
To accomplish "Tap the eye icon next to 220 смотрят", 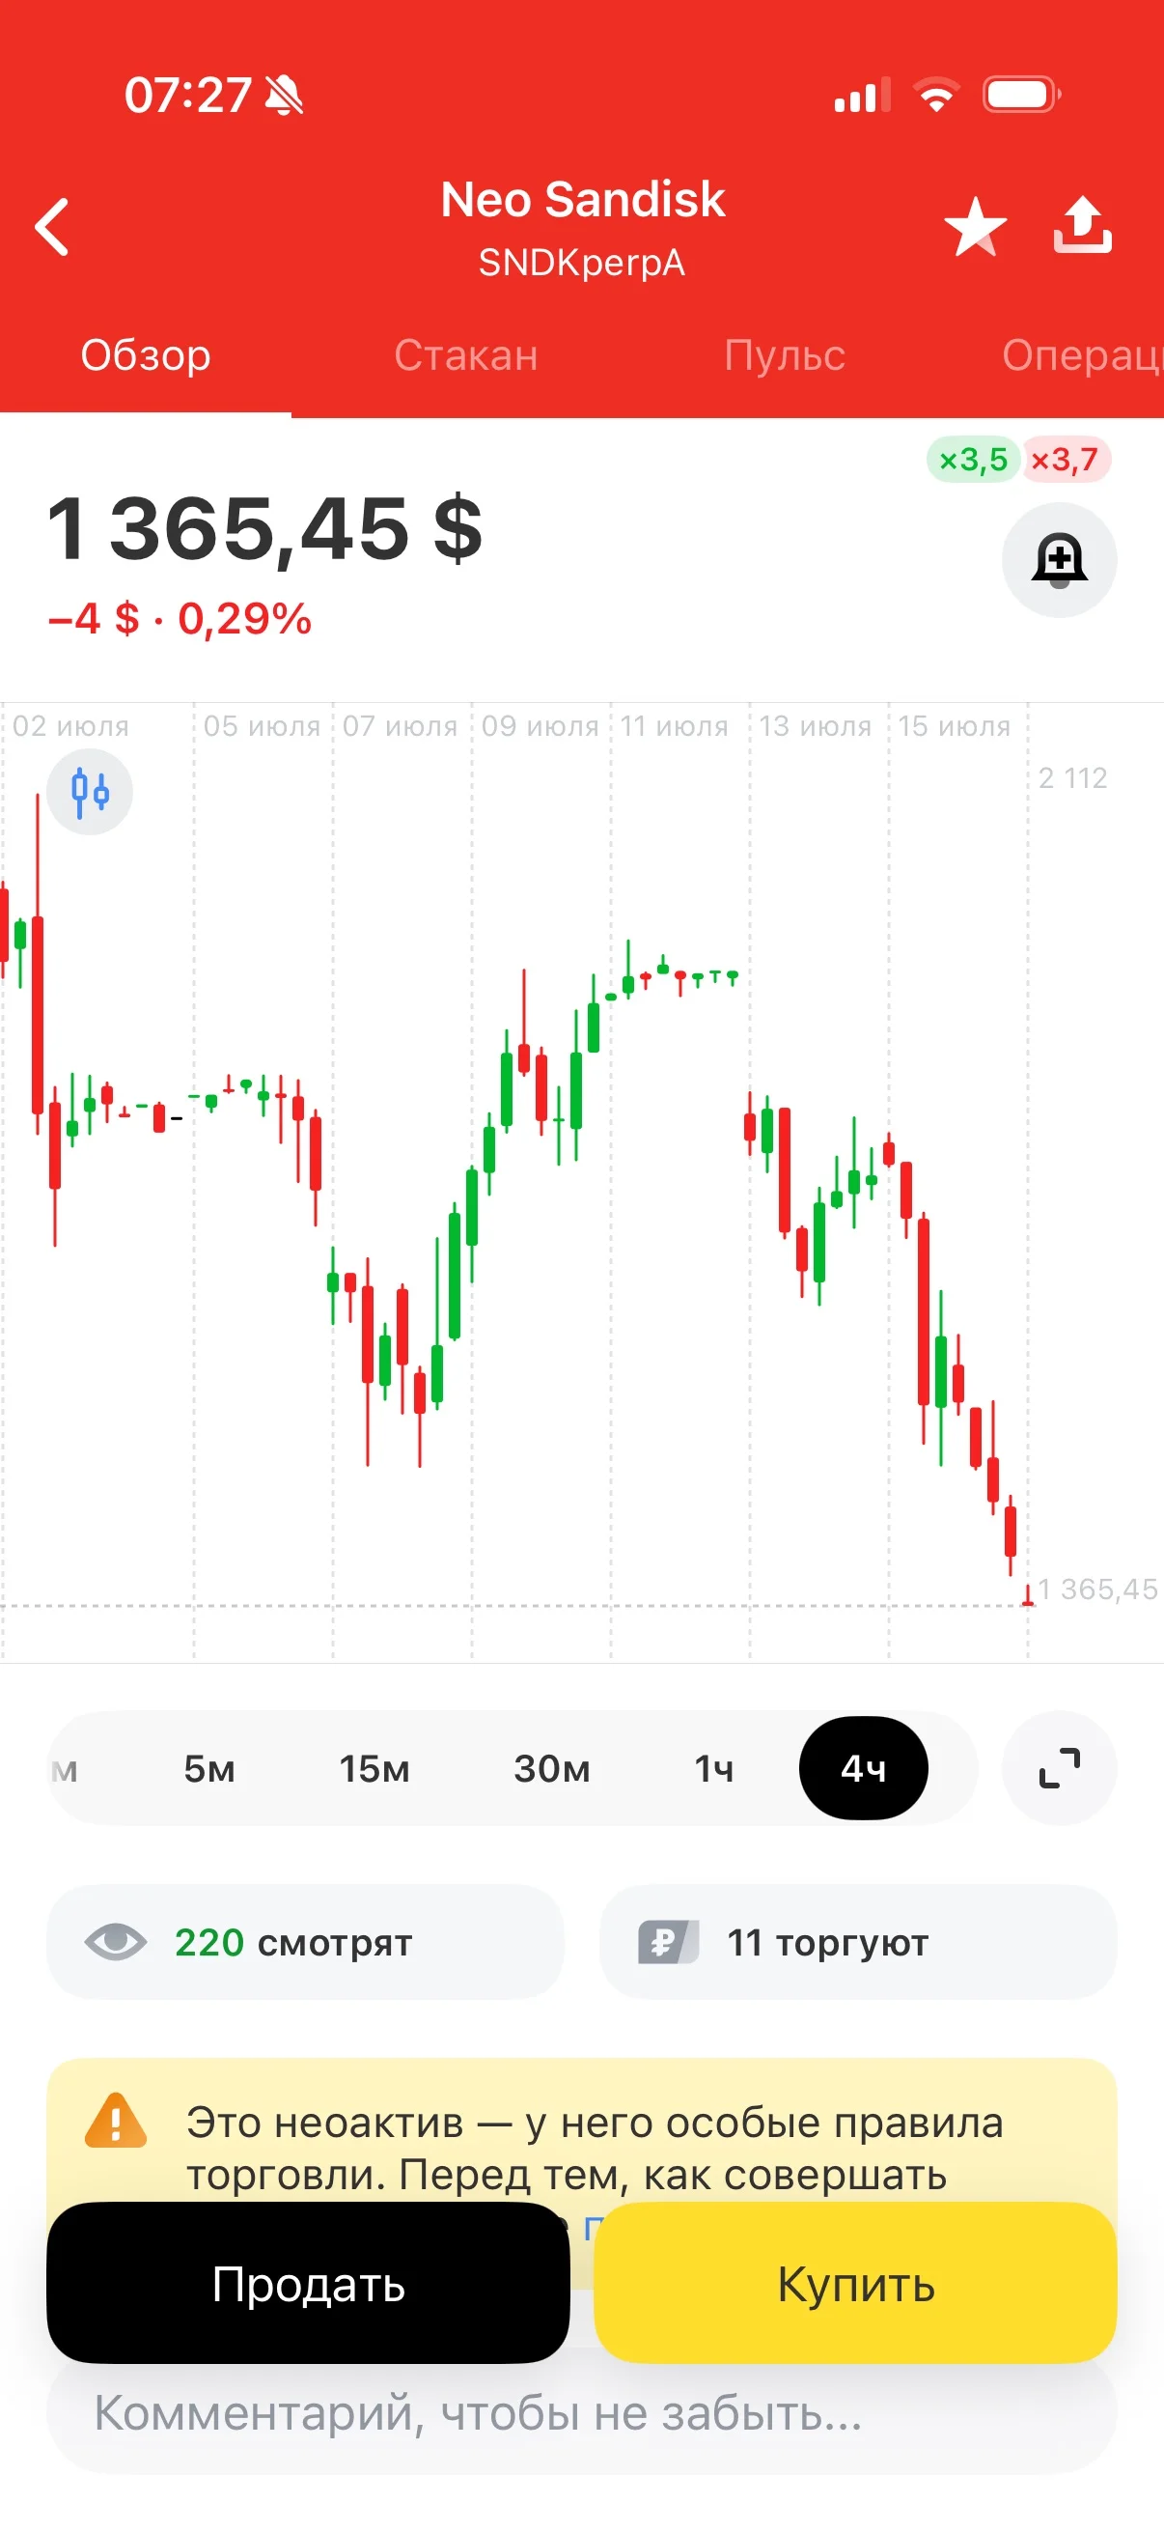I will coord(115,1942).
